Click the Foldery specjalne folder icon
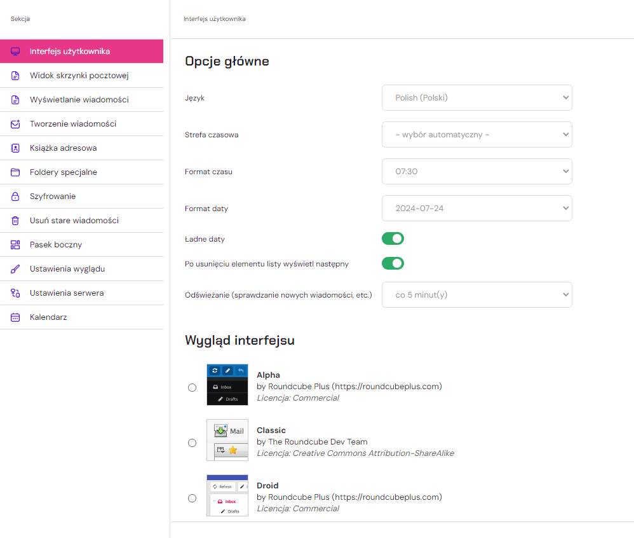634x538 pixels. click(15, 172)
